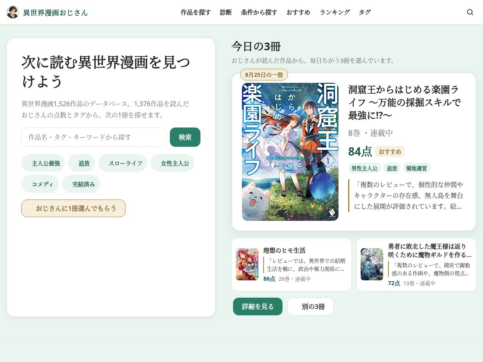Click the site avatar logo icon
This screenshot has height=362, width=483.
[13, 12]
